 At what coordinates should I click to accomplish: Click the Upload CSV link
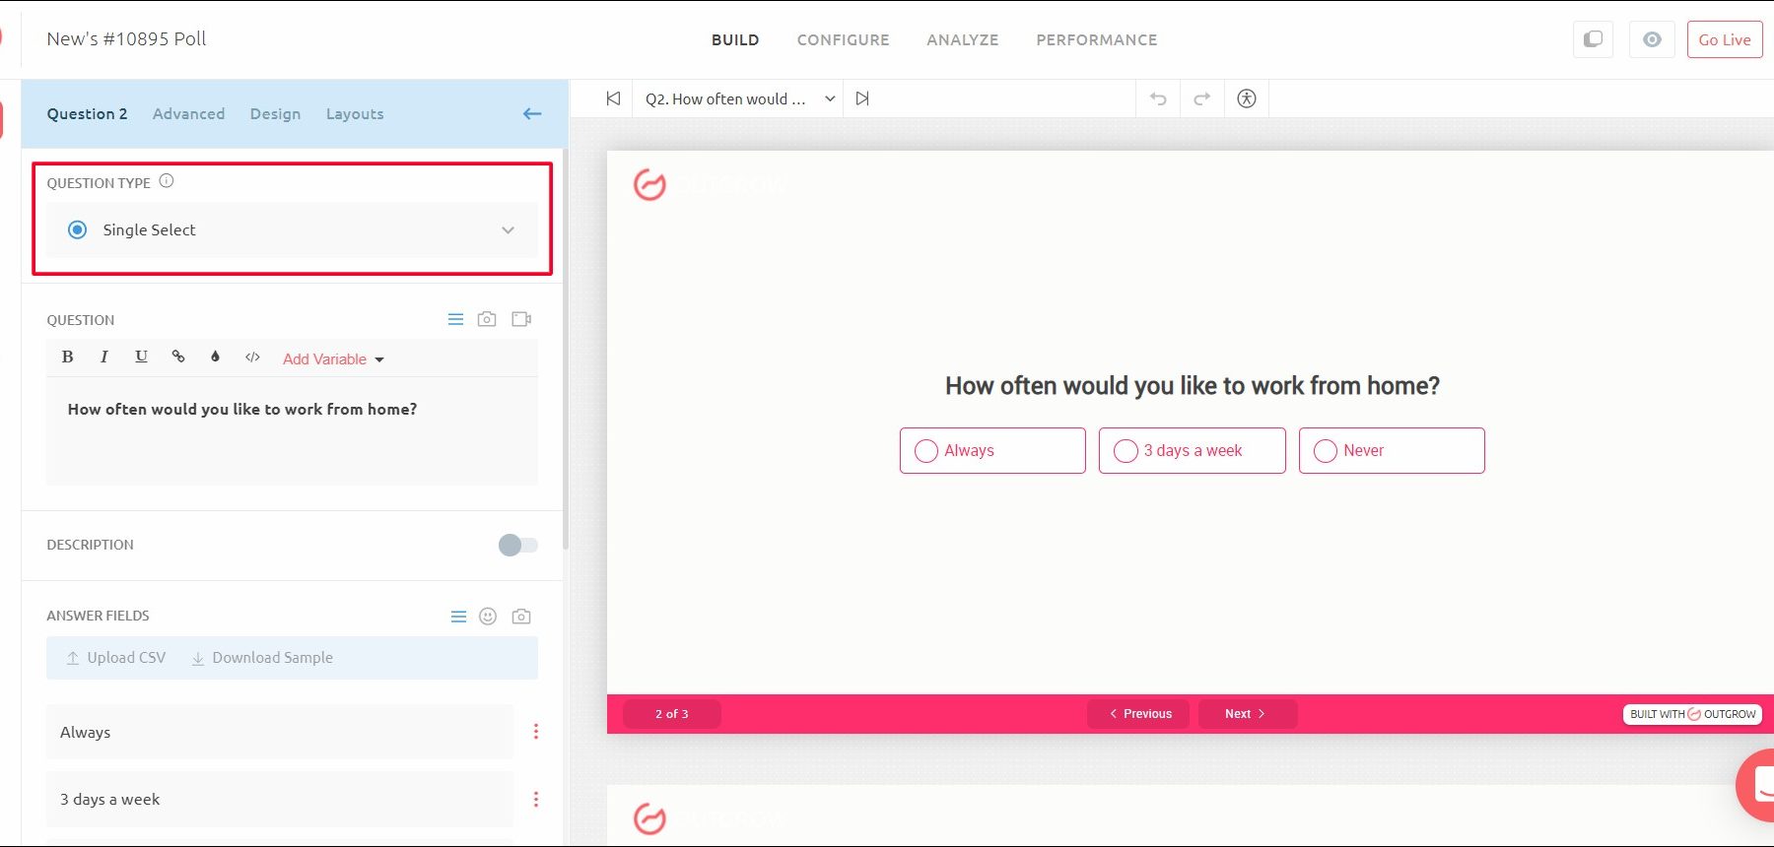pyautogui.click(x=116, y=658)
